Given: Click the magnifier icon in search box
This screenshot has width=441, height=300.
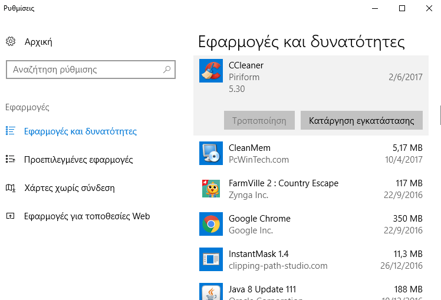Looking at the screenshot, I should (x=167, y=69).
